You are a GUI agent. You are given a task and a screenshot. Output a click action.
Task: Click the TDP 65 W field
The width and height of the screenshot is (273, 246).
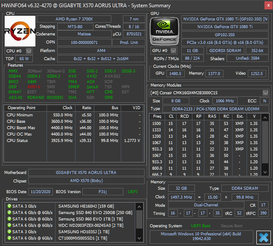click(x=24, y=59)
